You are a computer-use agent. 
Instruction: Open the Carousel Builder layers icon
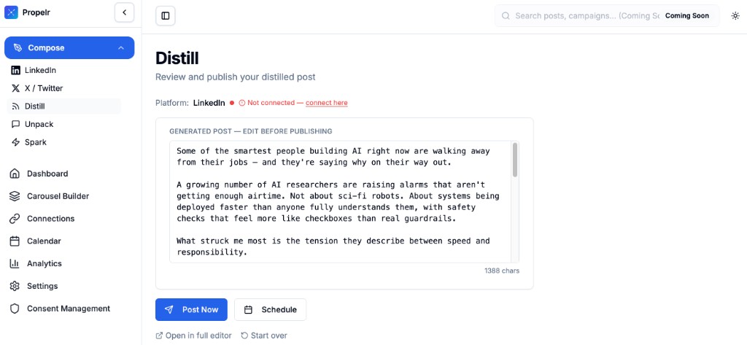[x=14, y=196]
